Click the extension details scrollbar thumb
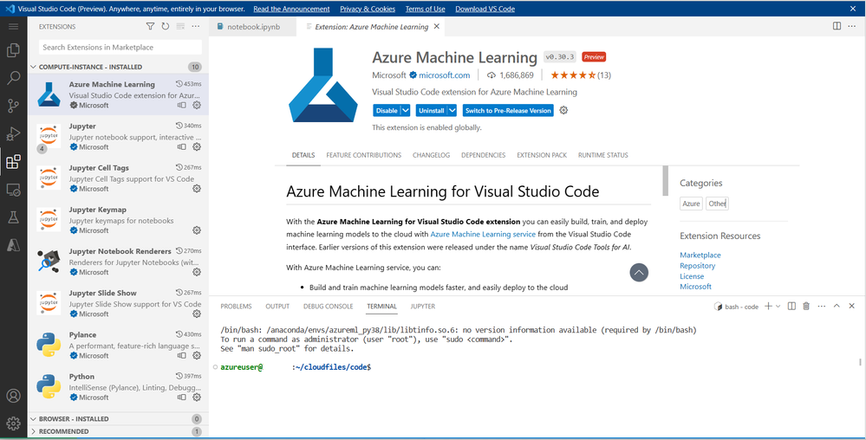866x440 pixels. [666, 180]
